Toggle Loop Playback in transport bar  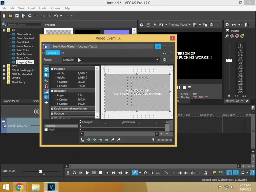coord(74,173)
